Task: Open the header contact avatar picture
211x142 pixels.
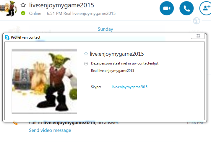Action: [x=9, y=9]
